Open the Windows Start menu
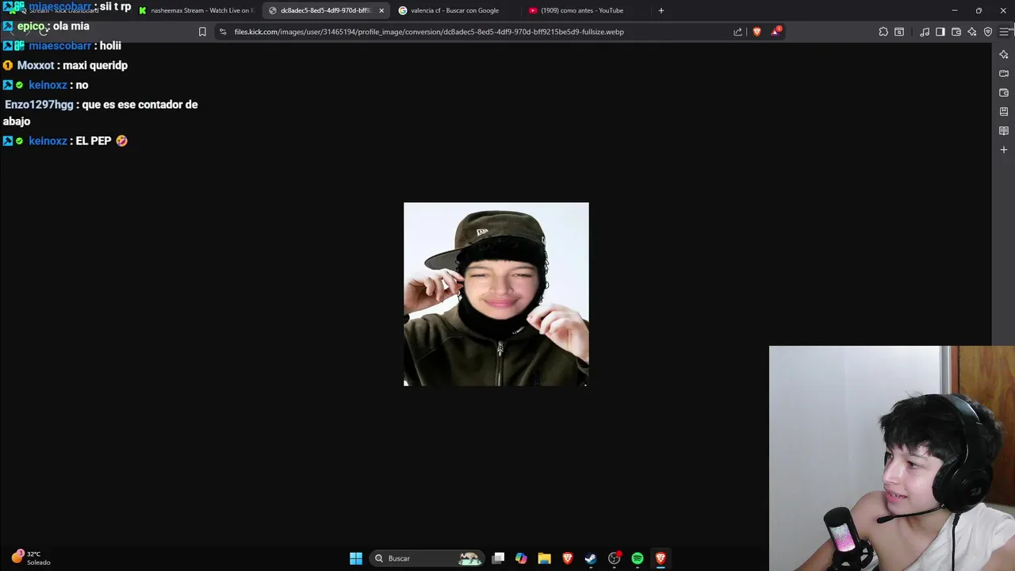1015x571 pixels. [x=356, y=558]
